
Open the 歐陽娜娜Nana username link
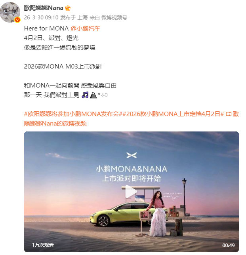pyautogui.click(x=44, y=8)
